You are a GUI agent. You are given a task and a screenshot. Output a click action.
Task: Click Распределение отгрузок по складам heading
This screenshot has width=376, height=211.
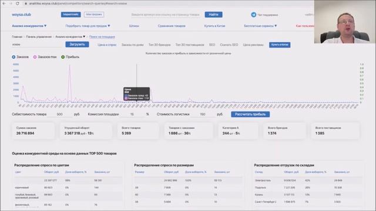click(x=284, y=165)
